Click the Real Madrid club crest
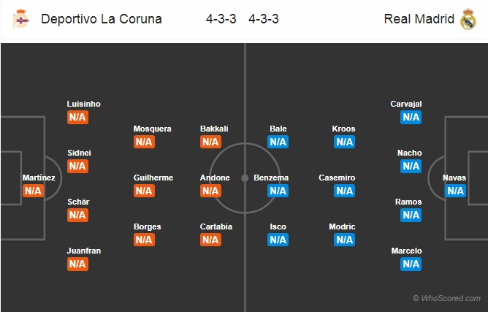This screenshot has height=312, width=488. click(x=468, y=19)
